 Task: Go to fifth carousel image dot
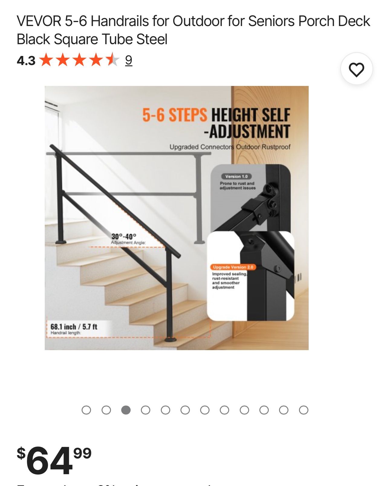[165, 410]
